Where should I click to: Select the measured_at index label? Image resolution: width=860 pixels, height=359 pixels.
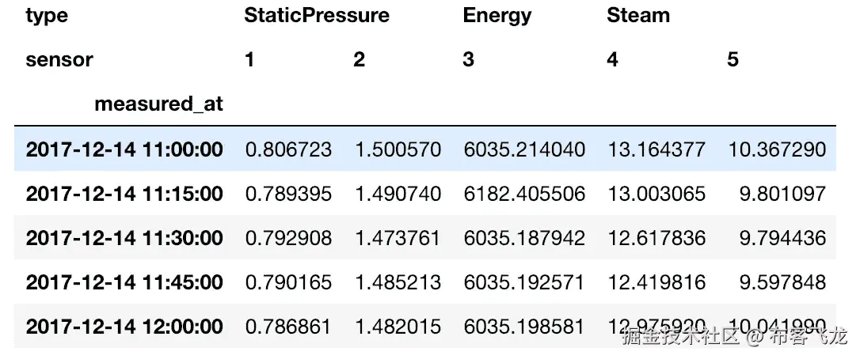click(158, 104)
